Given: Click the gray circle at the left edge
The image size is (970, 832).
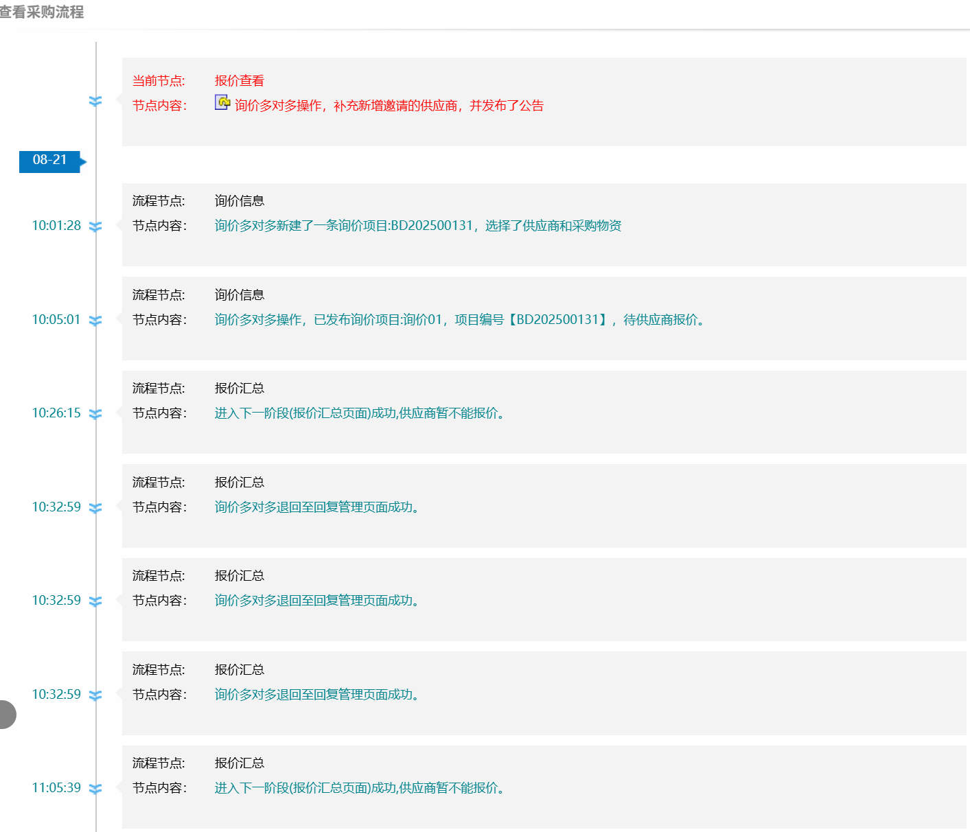Looking at the screenshot, I should (5, 715).
